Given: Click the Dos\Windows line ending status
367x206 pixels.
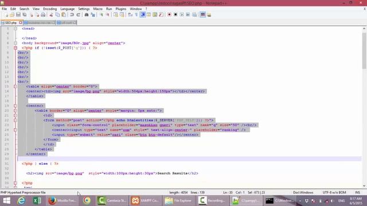Looking at the screenshot, I should 303,192.
